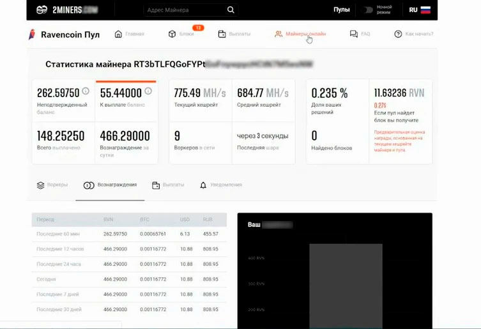
Task: Click the Как начать question icon
Action: tap(398, 34)
